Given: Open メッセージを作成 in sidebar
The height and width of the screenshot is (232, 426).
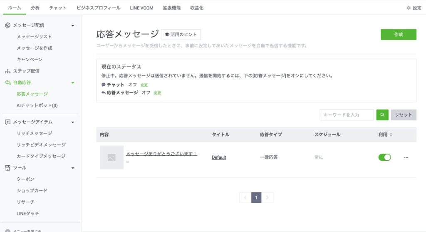Looking at the screenshot, I should tap(35, 48).
